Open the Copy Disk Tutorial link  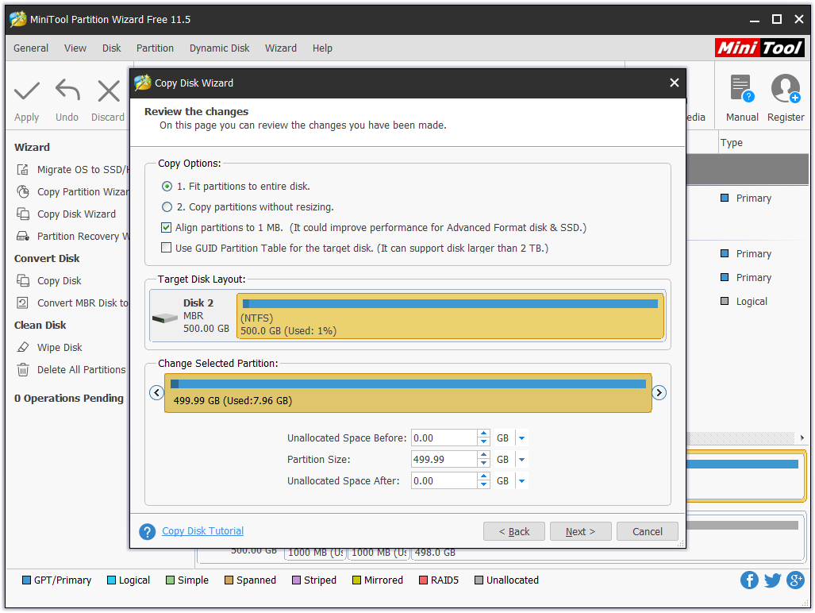tap(202, 531)
